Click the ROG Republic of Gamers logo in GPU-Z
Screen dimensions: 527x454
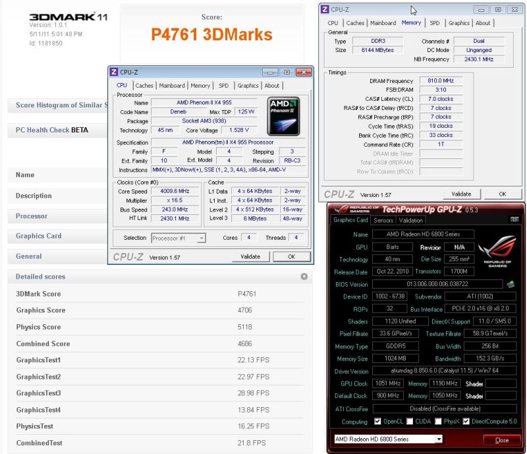497,250
